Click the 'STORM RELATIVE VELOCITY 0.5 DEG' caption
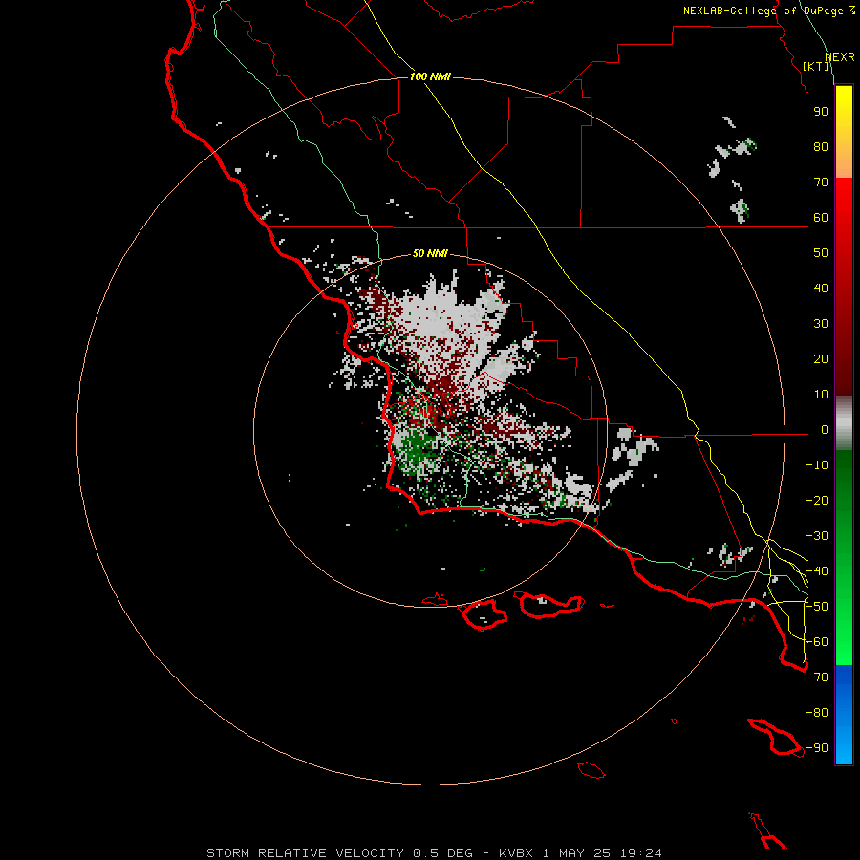 point(339,853)
